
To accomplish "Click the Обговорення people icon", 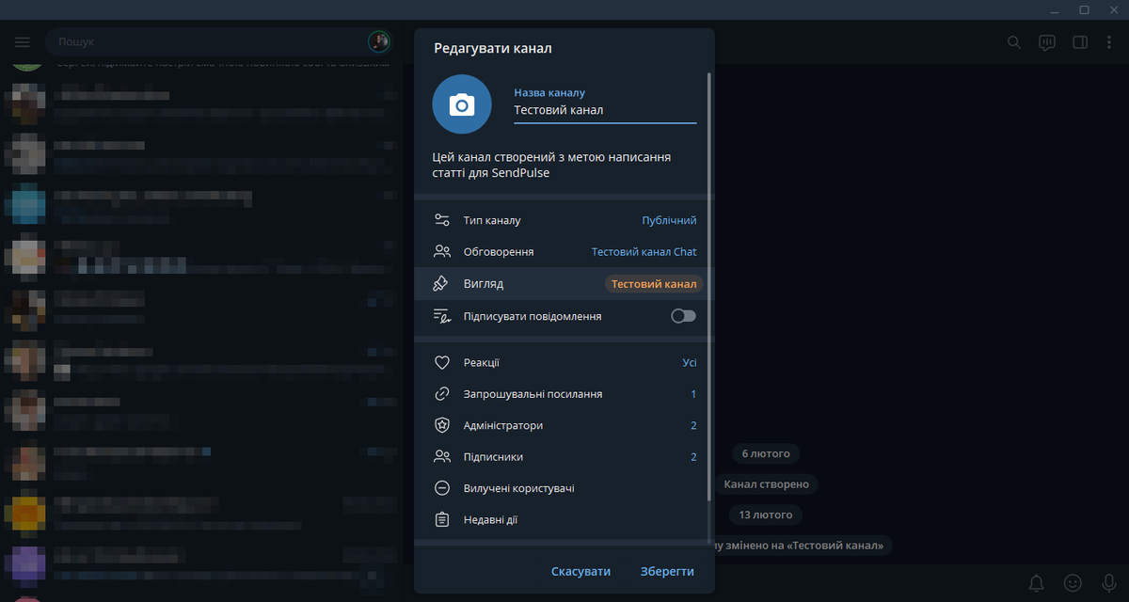I will (442, 252).
